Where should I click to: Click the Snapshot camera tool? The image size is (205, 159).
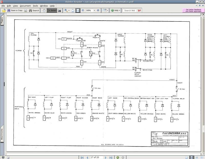(x=59, y=10)
